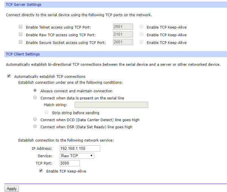Open the Service dropdown showing Raw TCP

(x=77, y=156)
